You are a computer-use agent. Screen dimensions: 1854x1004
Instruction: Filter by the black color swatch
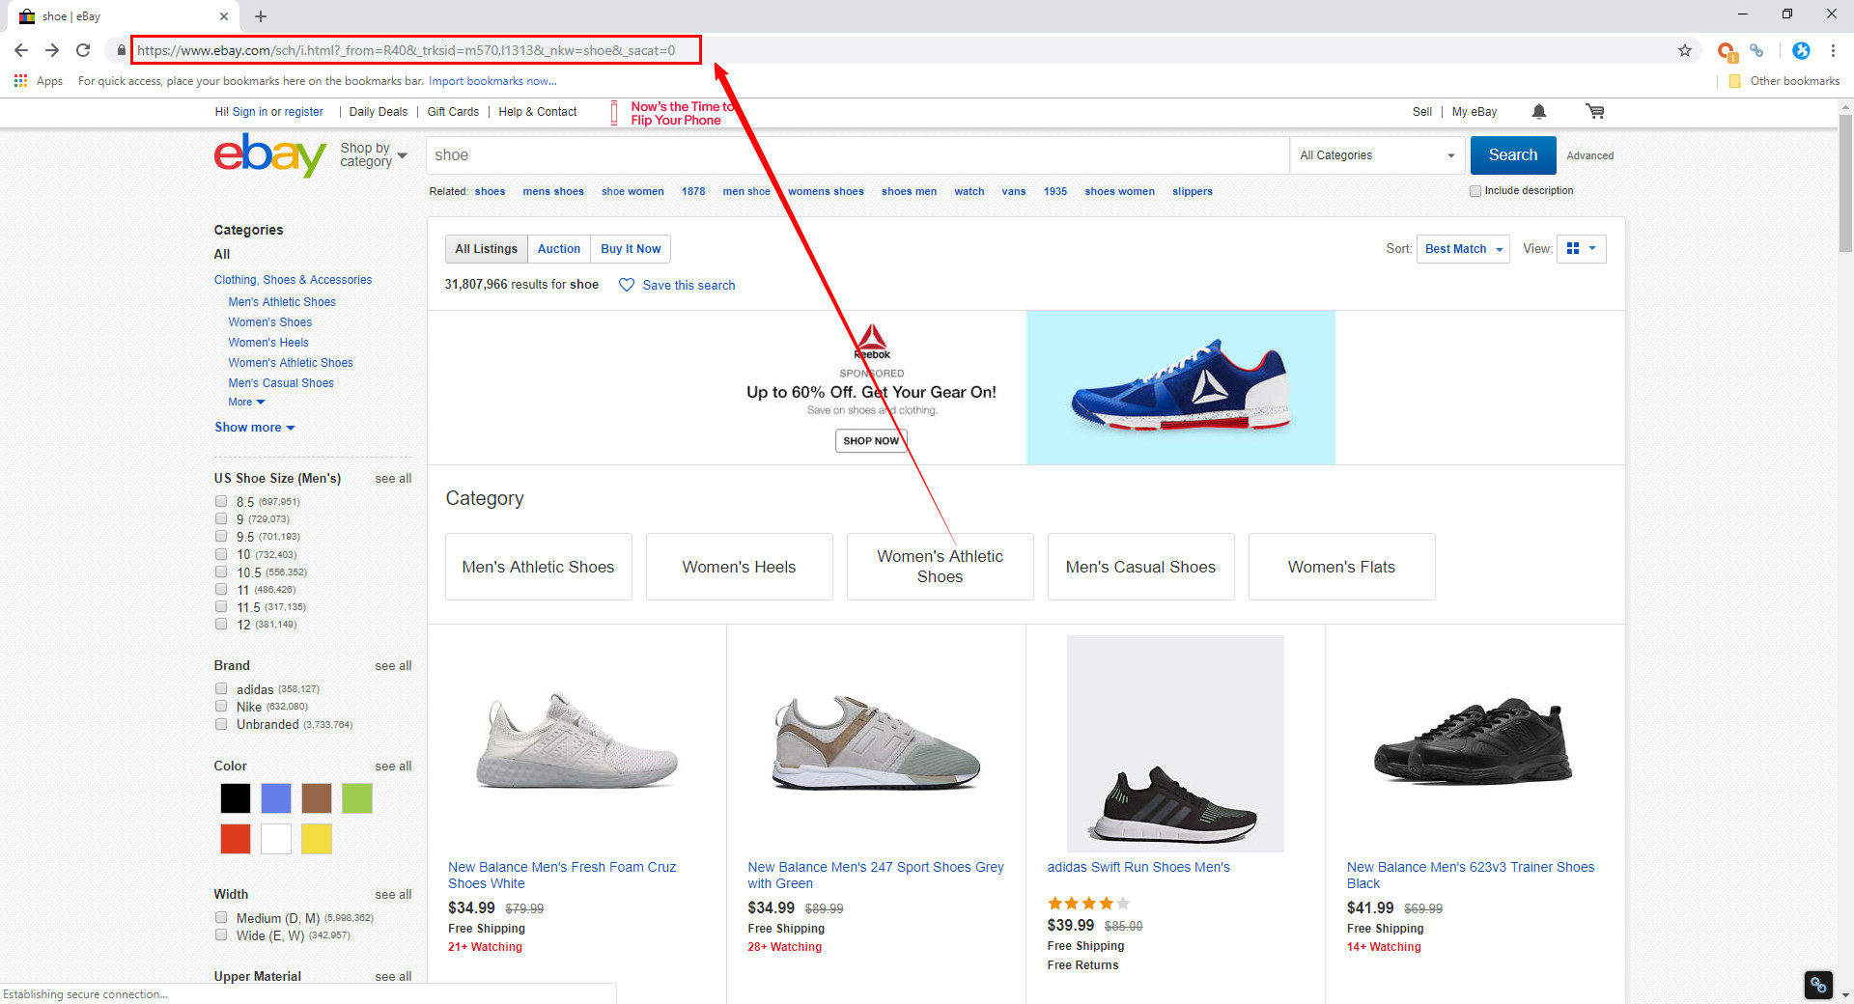236,798
